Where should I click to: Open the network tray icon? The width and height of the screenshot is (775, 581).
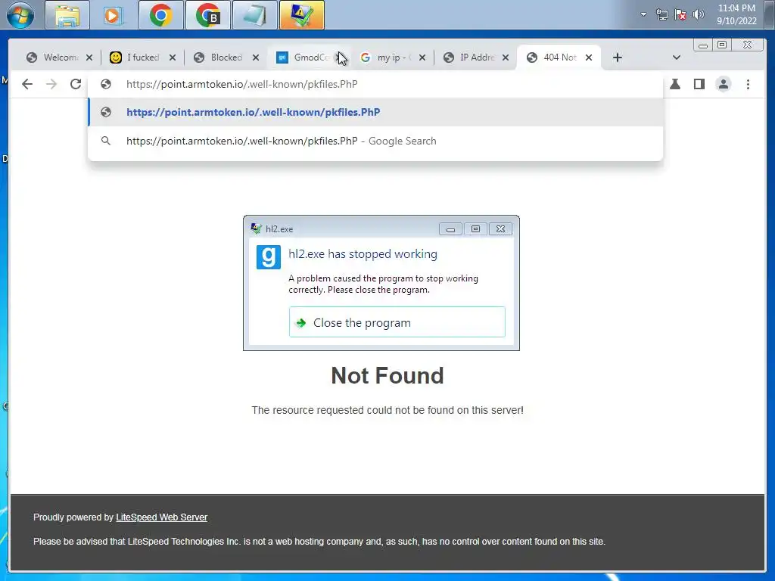click(661, 14)
